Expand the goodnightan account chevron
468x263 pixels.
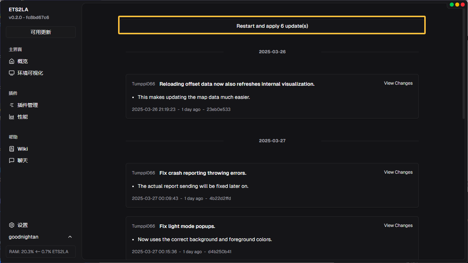(x=70, y=237)
